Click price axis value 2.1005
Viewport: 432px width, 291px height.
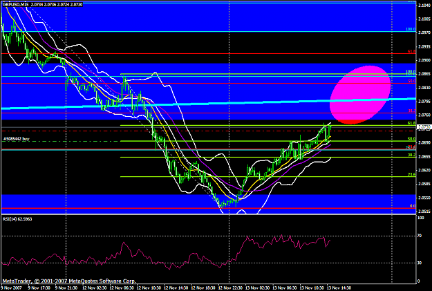(x=423, y=19)
